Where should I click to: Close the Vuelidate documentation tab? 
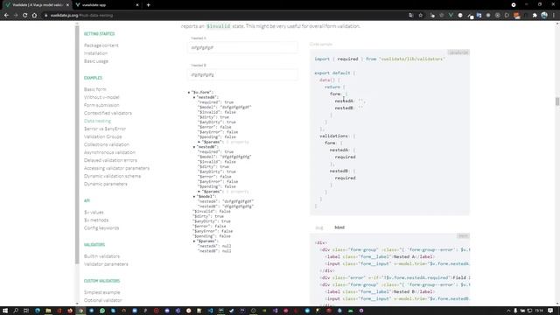point(67,5)
